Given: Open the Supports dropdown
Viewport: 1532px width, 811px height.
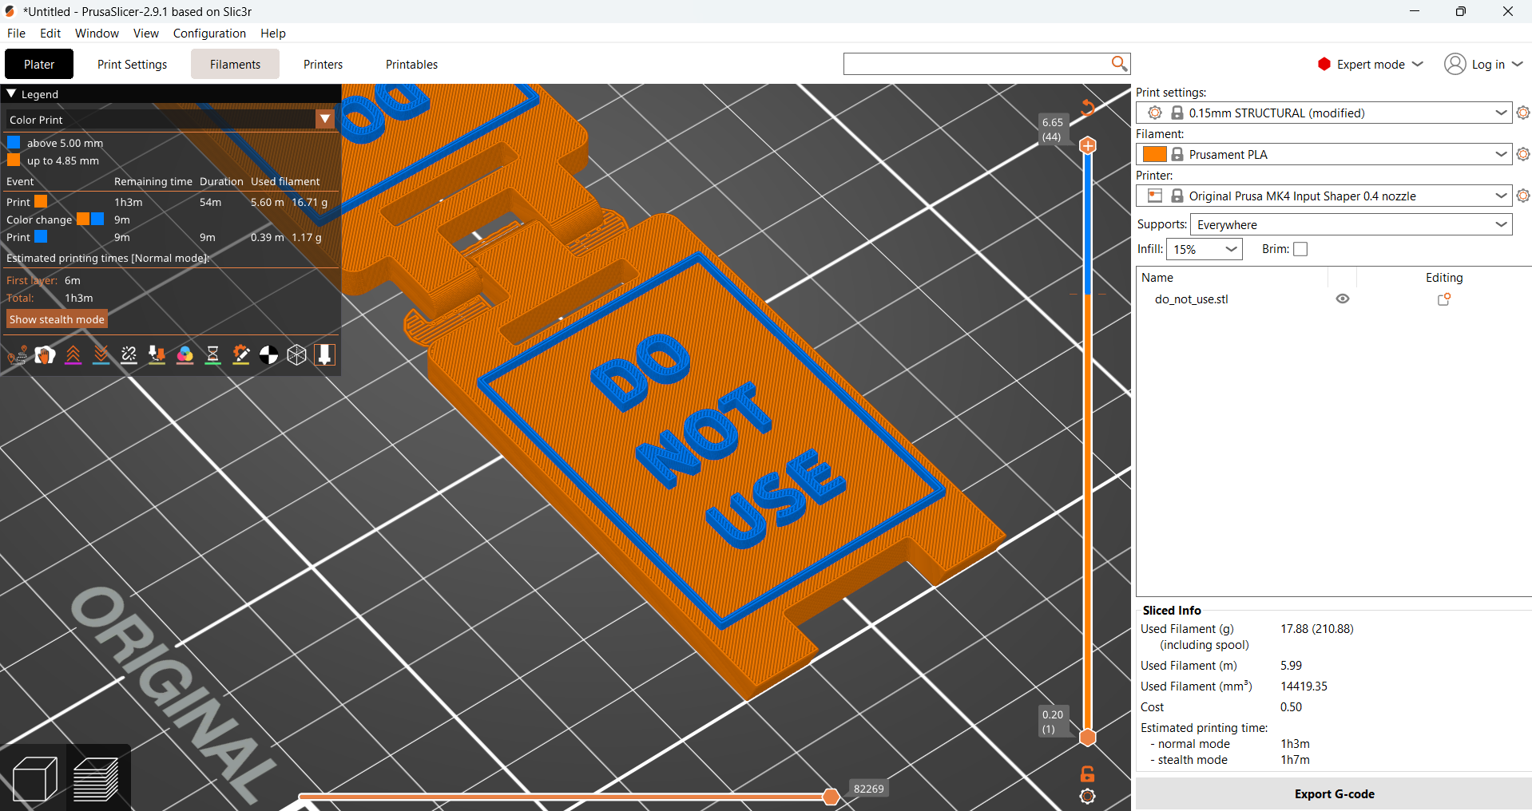Looking at the screenshot, I should point(1351,224).
